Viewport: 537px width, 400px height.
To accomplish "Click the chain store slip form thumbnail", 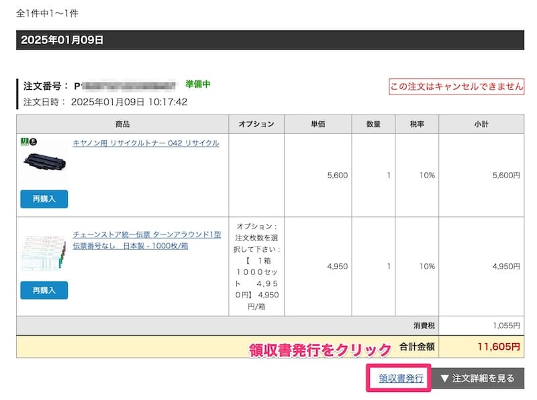I will (x=44, y=253).
